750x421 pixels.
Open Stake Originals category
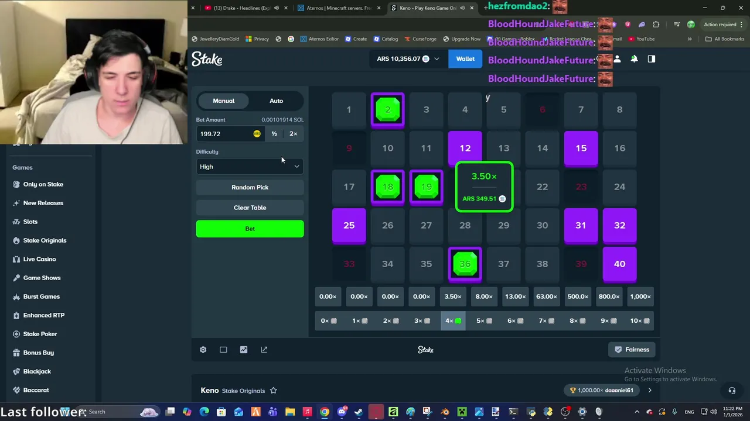coord(45,240)
